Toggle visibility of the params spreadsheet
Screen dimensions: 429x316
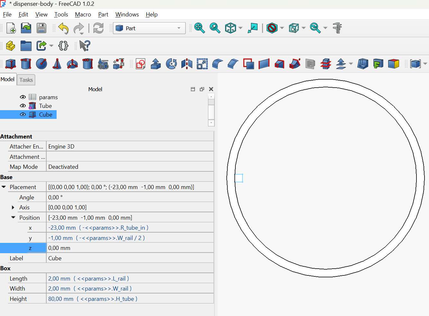point(23,97)
